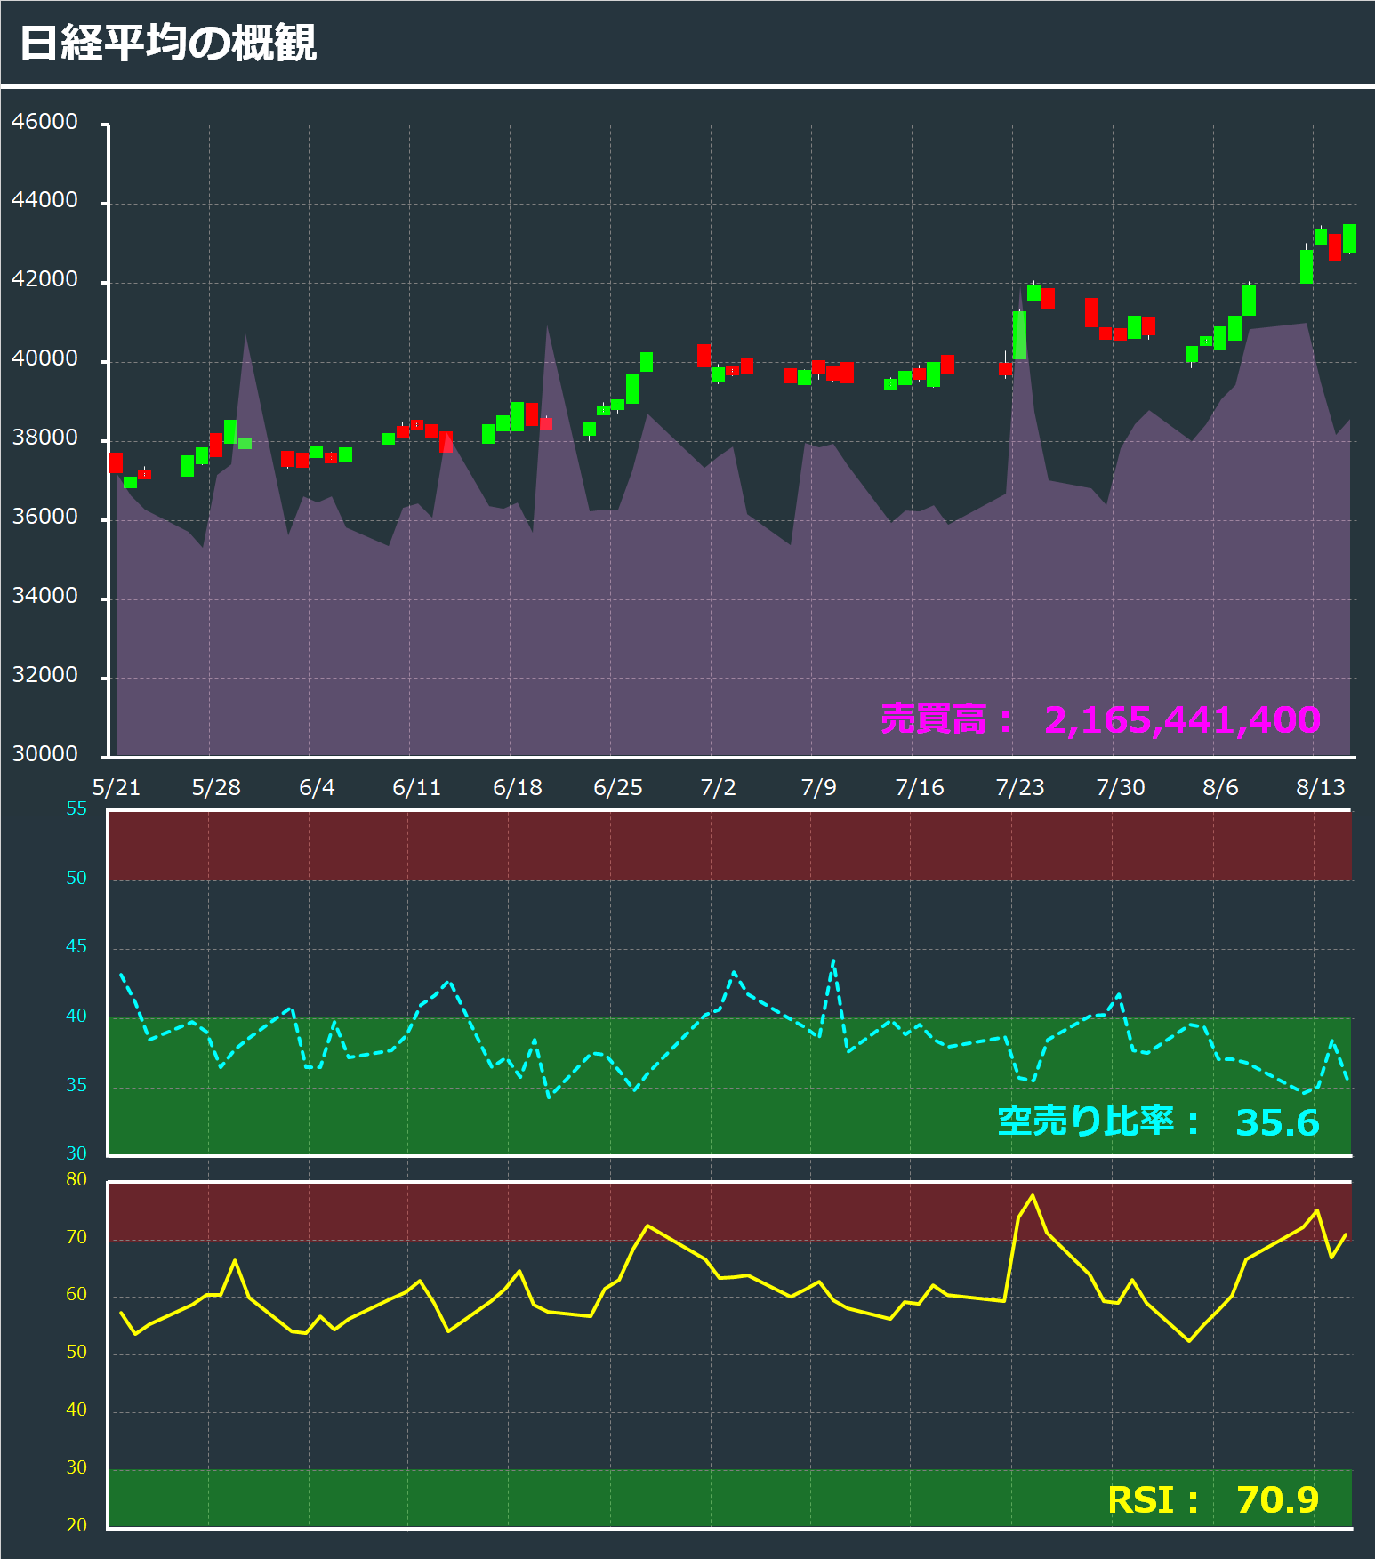Click the yellow 80 RSI axis label
The width and height of the screenshot is (1375, 1559).
click(76, 1179)
